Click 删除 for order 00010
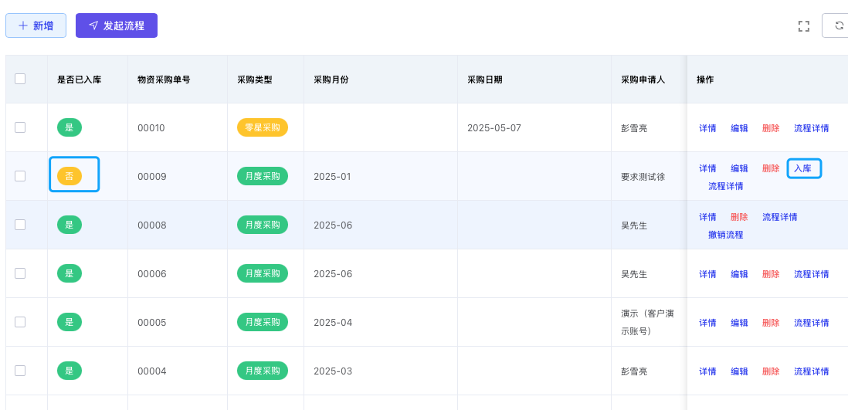Image resolution: width=848 pixels, height=410 pixels. pos(771,128)
